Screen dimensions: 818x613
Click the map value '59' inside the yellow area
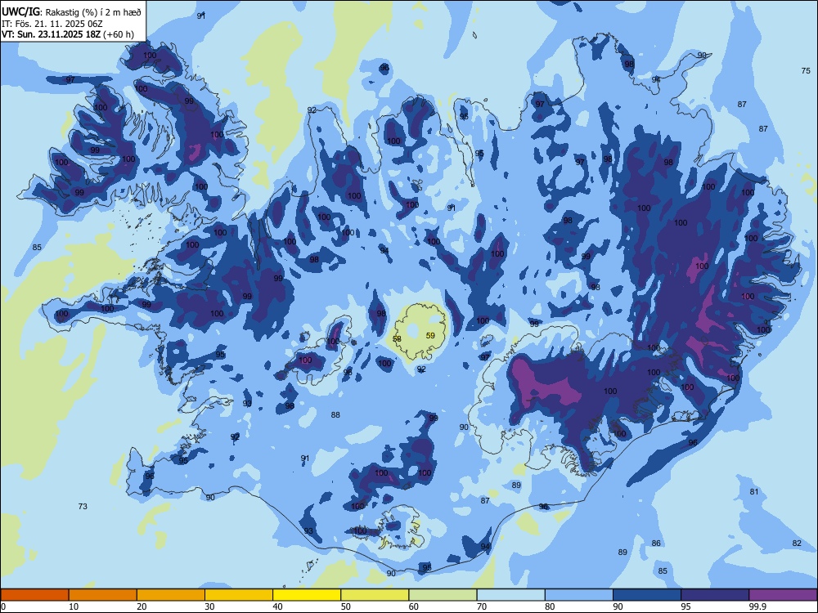pyautogui.click(x=430, y=336)
